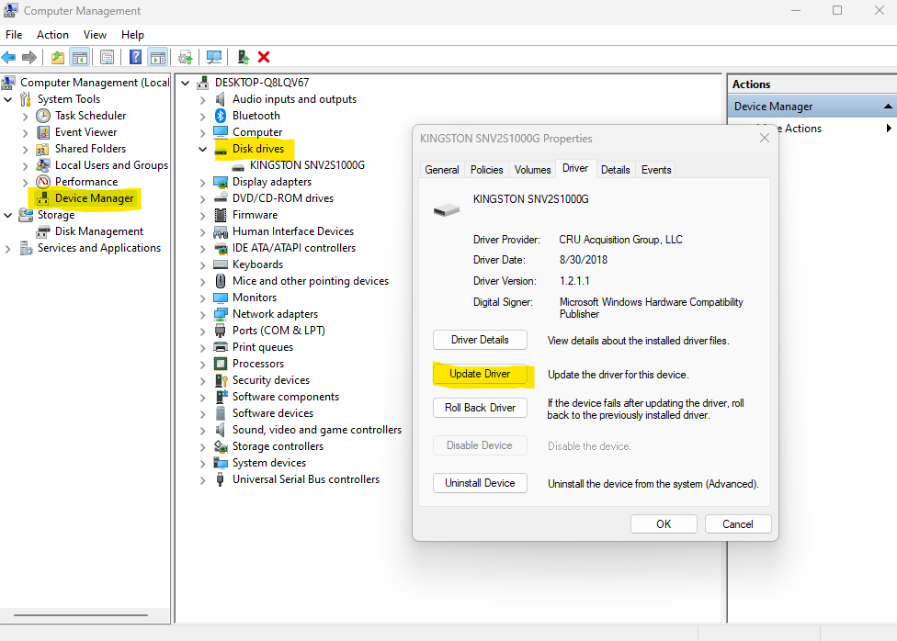Viewport: 897px width, 641px height.
Task: Click Cancel in the Properties dialog
Action: 738,524
